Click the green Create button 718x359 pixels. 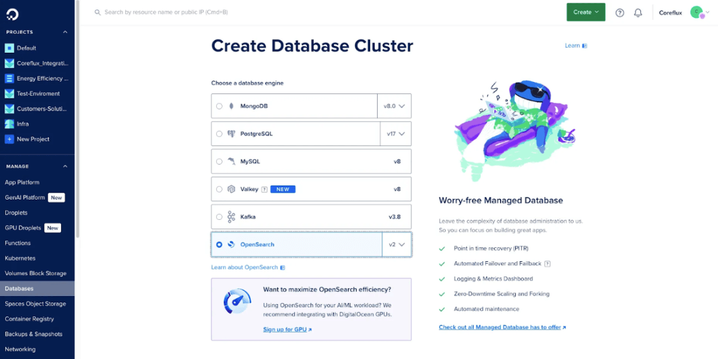pyautogui.click(x=585, y=12)
